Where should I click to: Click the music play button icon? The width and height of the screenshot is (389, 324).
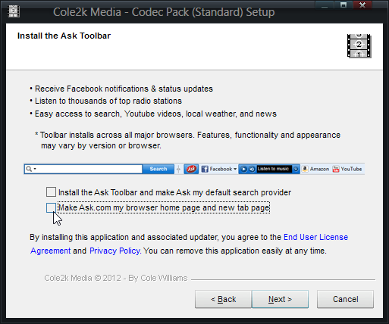click(243, 169)
